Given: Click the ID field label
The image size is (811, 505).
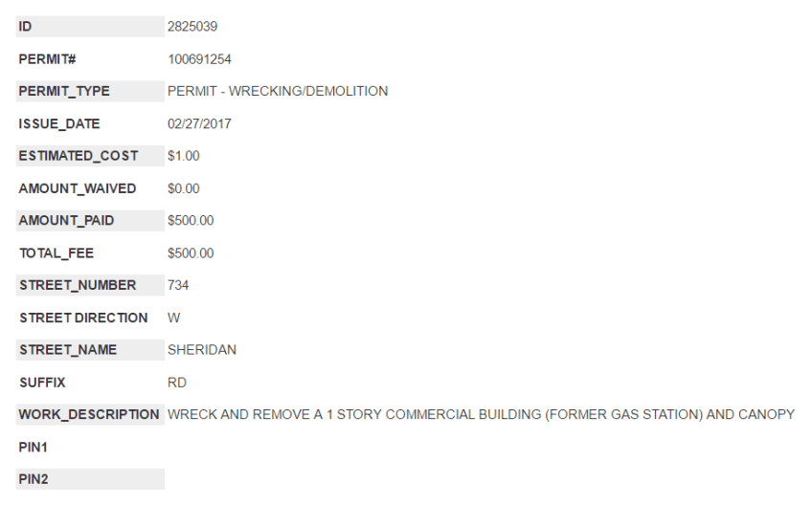Looking at the screenshot, I should coord(26,27).
